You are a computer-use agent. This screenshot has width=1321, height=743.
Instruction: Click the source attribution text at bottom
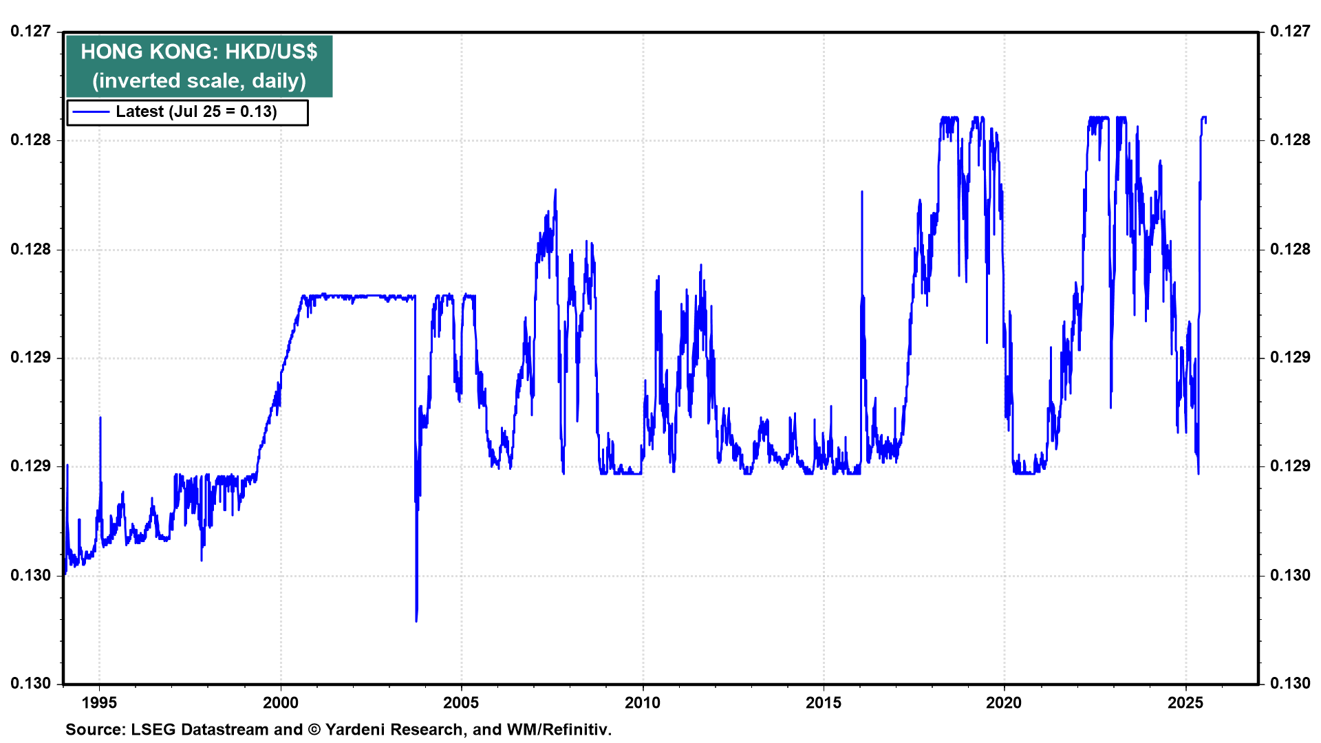coord(338,730)
